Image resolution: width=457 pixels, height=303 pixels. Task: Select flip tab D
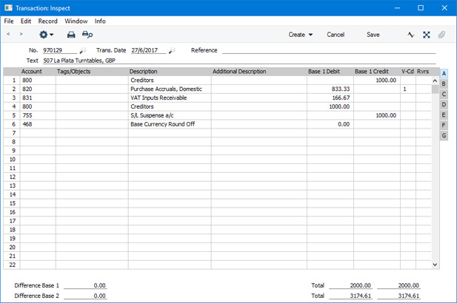tap(444, 104)
